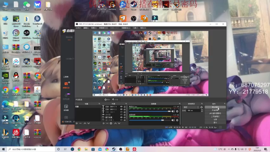Open Steam from the taskbar
The height and width of the screenshot is (152, 270).
[x=114, y=149]
